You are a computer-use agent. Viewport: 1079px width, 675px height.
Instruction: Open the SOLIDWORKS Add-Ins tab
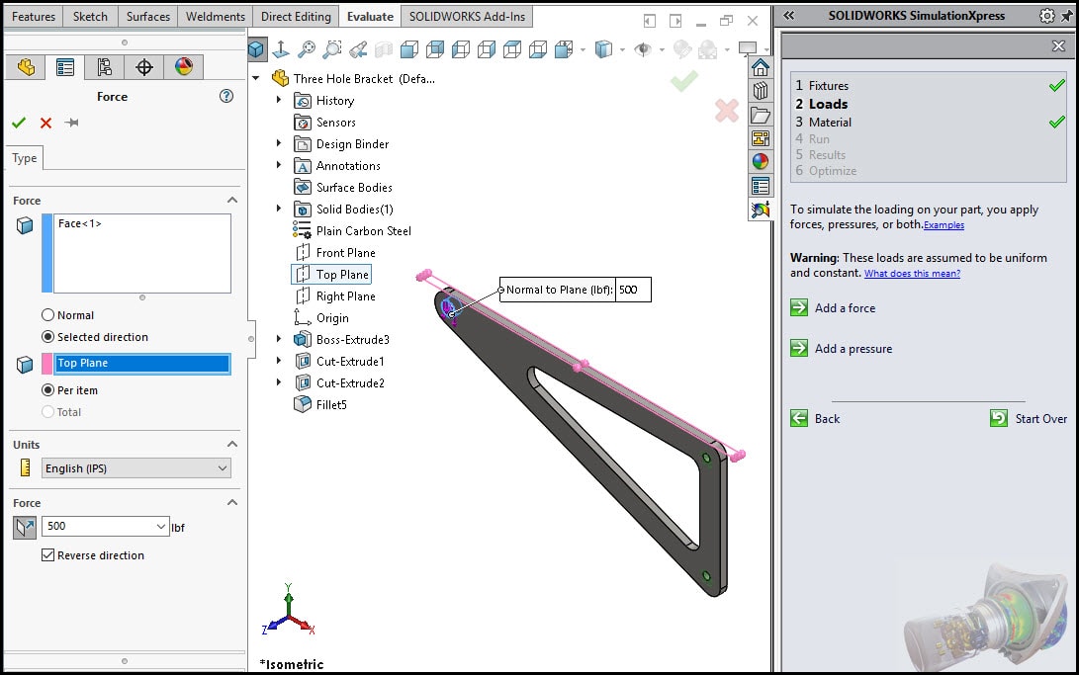click(x=467, y=17)
